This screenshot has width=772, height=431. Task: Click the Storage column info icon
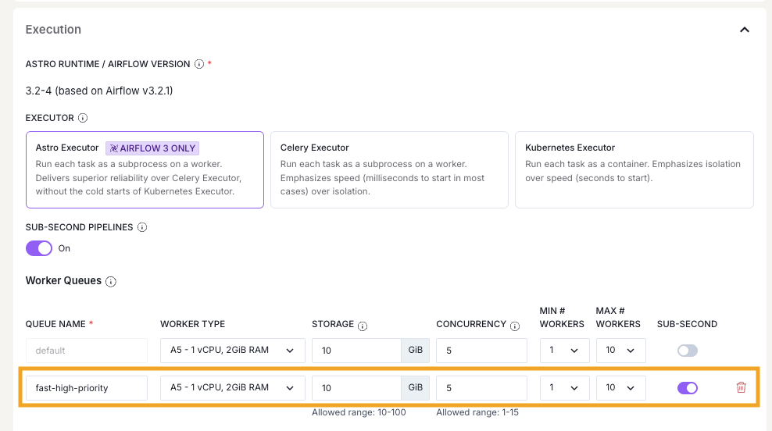[363, 326]
